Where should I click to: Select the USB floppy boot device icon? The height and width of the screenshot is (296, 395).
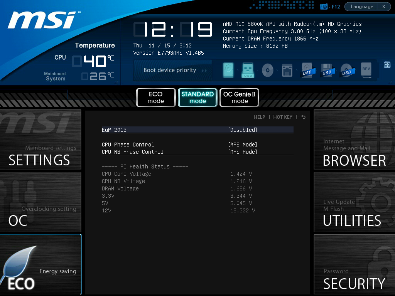(327, 70)
